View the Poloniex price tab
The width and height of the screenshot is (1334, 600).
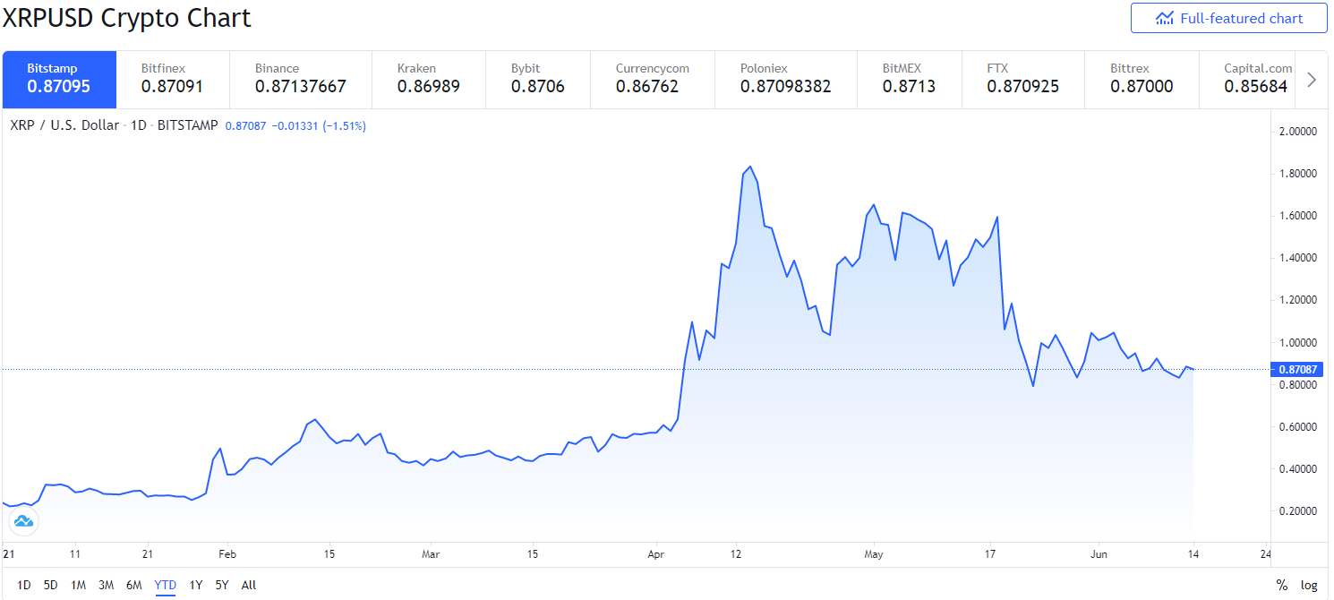pos(785,79)
